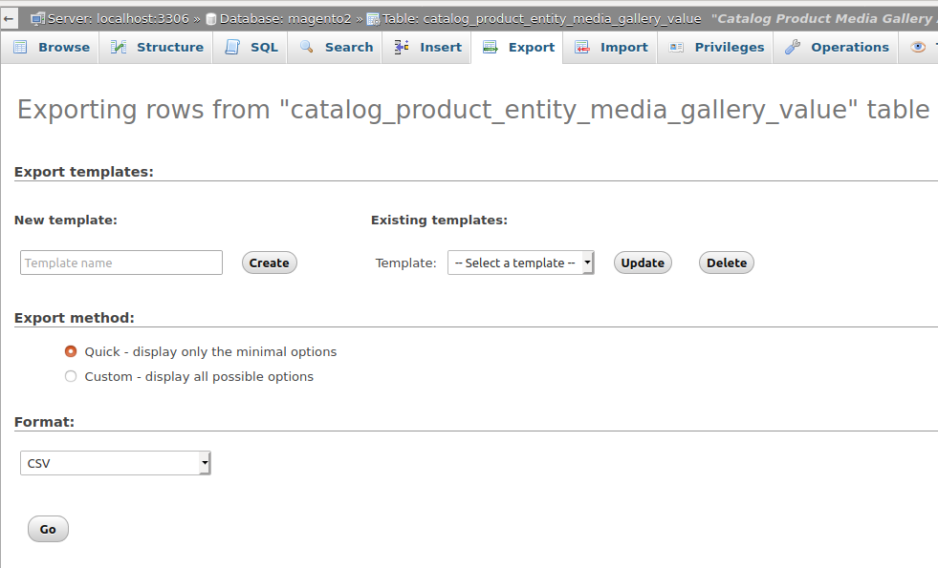Click the Delete template button
Viewport: 938px width, 568px height.
click(727, 263)
